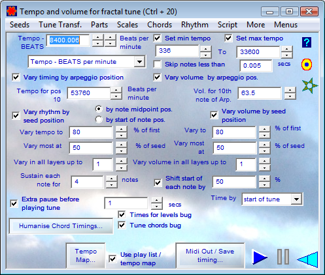Click Humanise Chord Timings button
The image size is (325, 275).
pos(61,226)
